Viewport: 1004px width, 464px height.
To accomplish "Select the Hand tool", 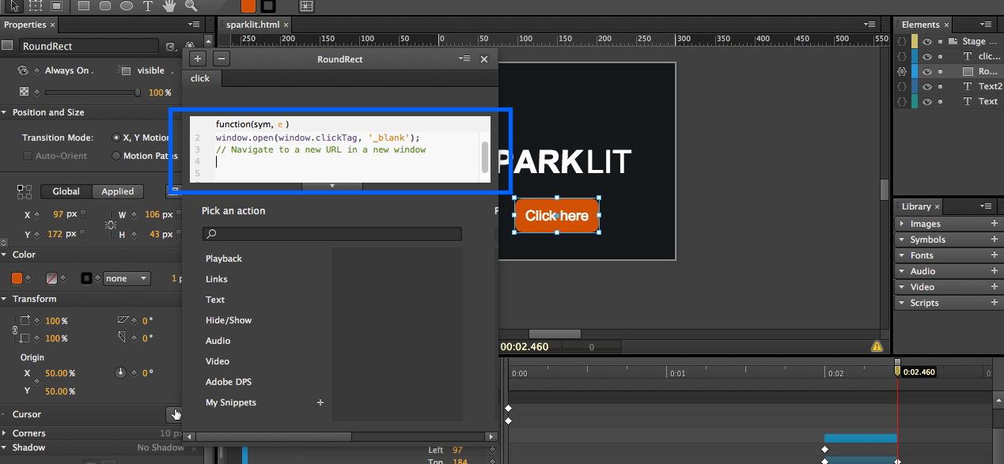I will 169,6.
